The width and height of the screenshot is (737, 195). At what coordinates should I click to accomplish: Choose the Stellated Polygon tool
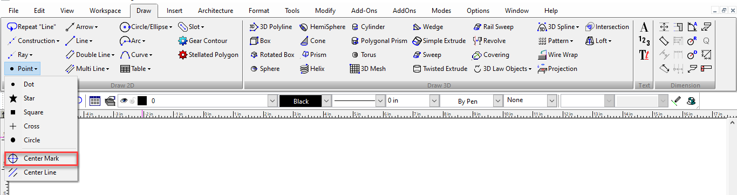[208, 55]
